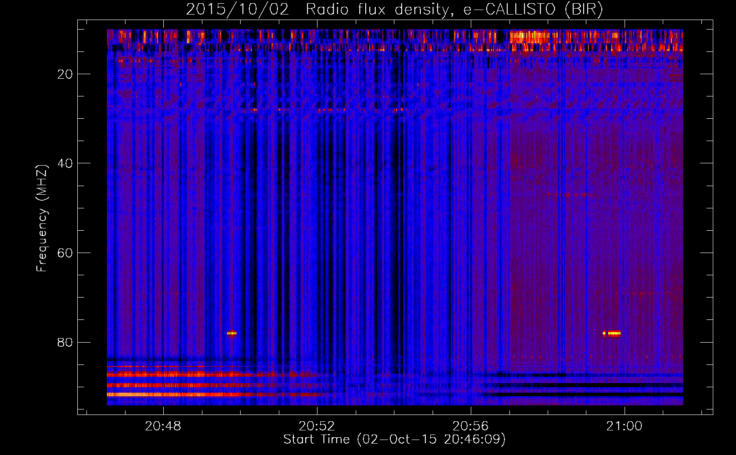736x455 pixels.
Task: Click the 40 MHz frequency tick label
Action: coord(65,163)
